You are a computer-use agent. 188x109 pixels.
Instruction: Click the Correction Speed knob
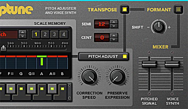[89, 77]
